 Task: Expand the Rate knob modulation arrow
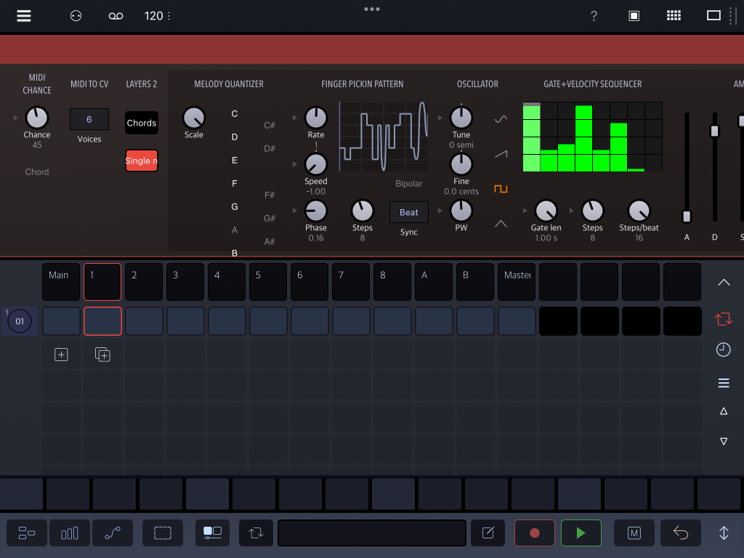[x=295, y=118]
